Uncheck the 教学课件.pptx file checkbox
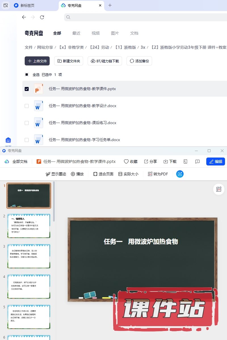 coord(27,89)
